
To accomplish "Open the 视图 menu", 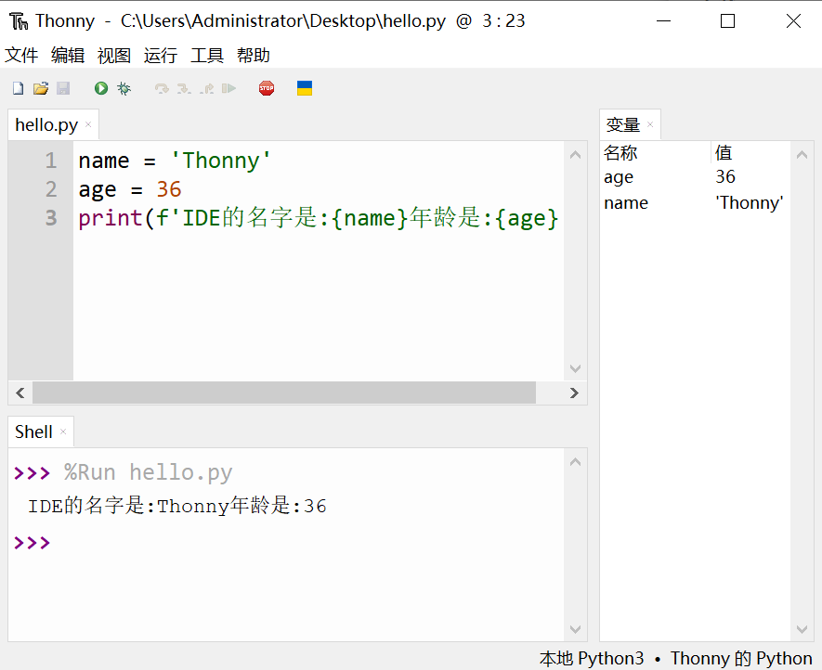I will coord(114,55).
